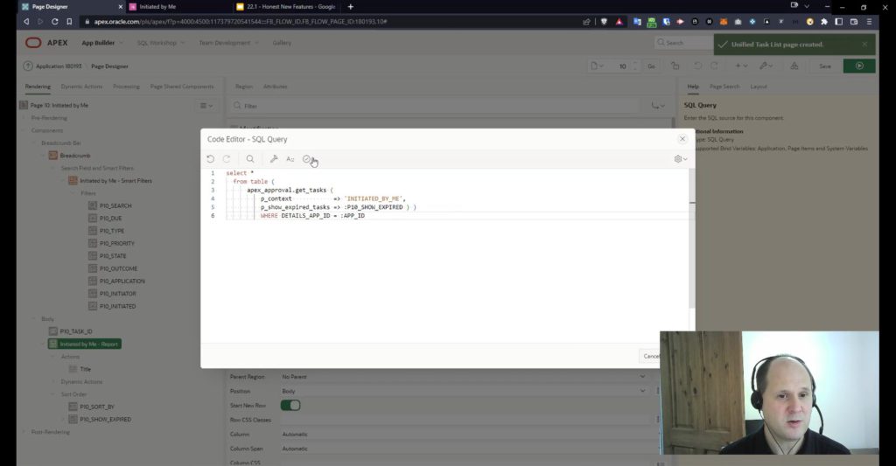Click the page lock icon

675,66
